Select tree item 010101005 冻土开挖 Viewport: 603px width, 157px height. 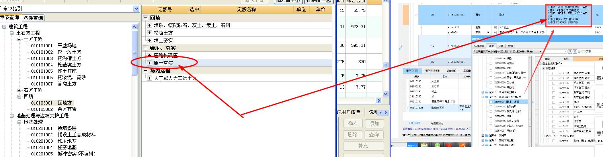[54, 71]
